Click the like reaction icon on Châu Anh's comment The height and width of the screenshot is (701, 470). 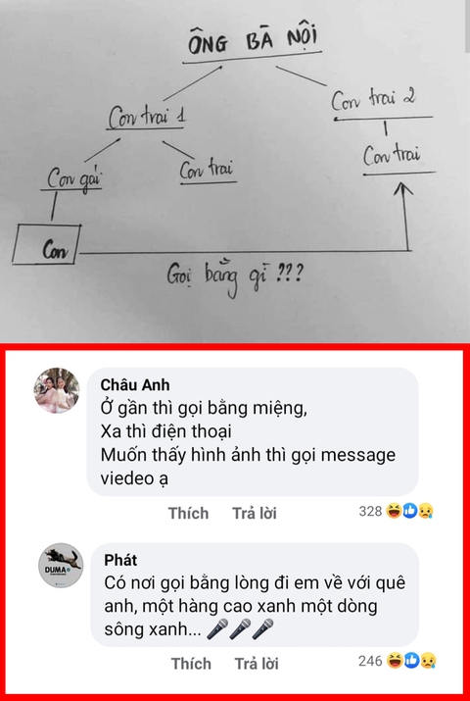(x=409, y=511)
